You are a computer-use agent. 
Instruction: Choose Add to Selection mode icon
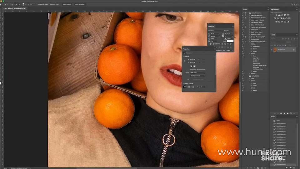[x=16, y=4]
